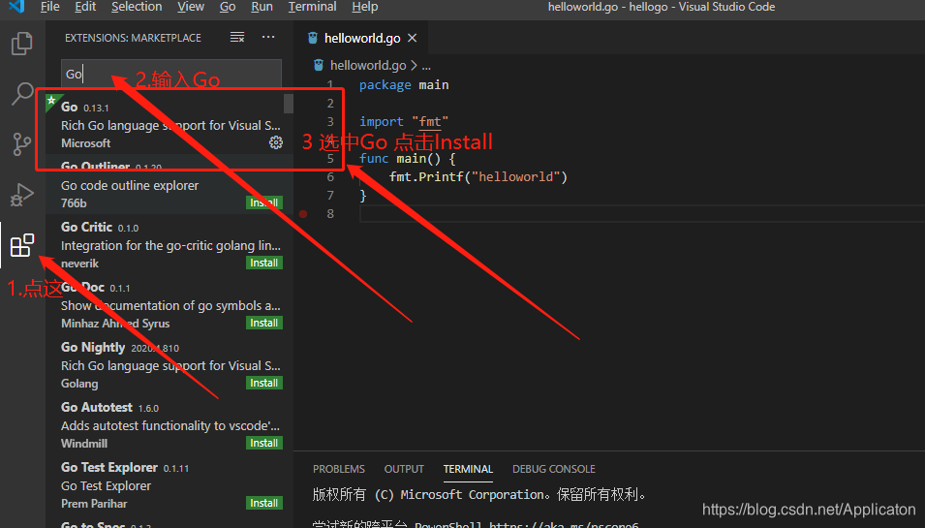This screenshot has width=925, height=528.
Task: Click the helloworld.go breadcrumb item
Action: (x=368, y=66)
